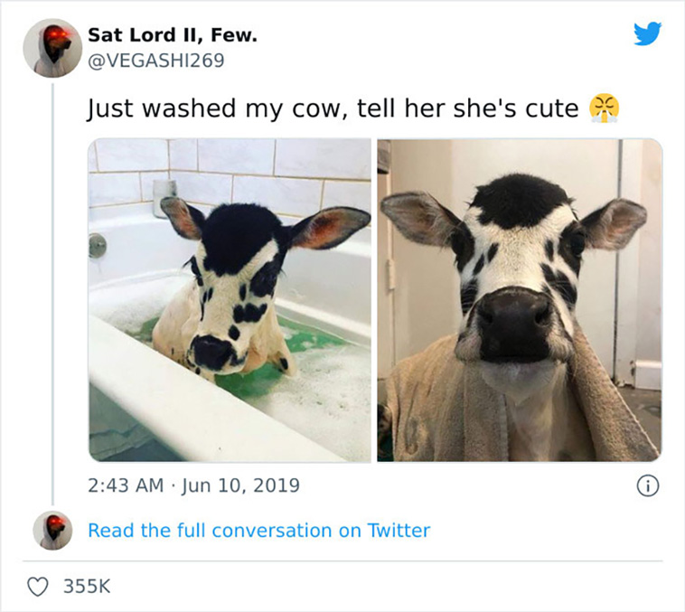Click the vertical thread line under avatar

point(52,294)
